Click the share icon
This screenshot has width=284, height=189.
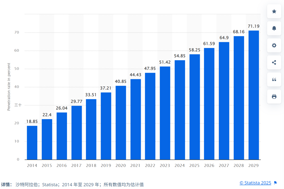[274, 62]
